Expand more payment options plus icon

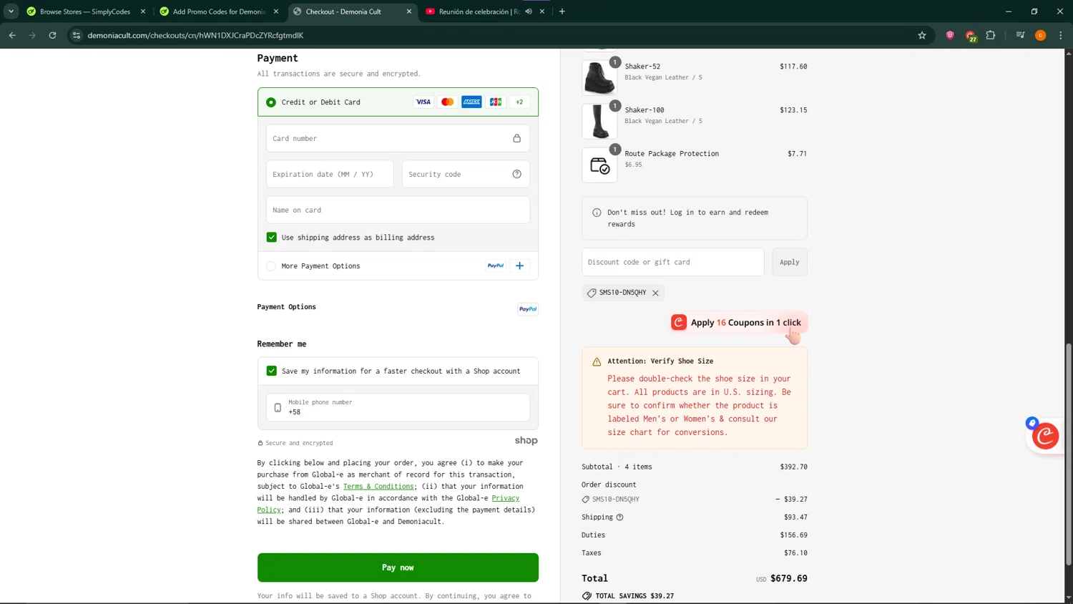[520, 266]
